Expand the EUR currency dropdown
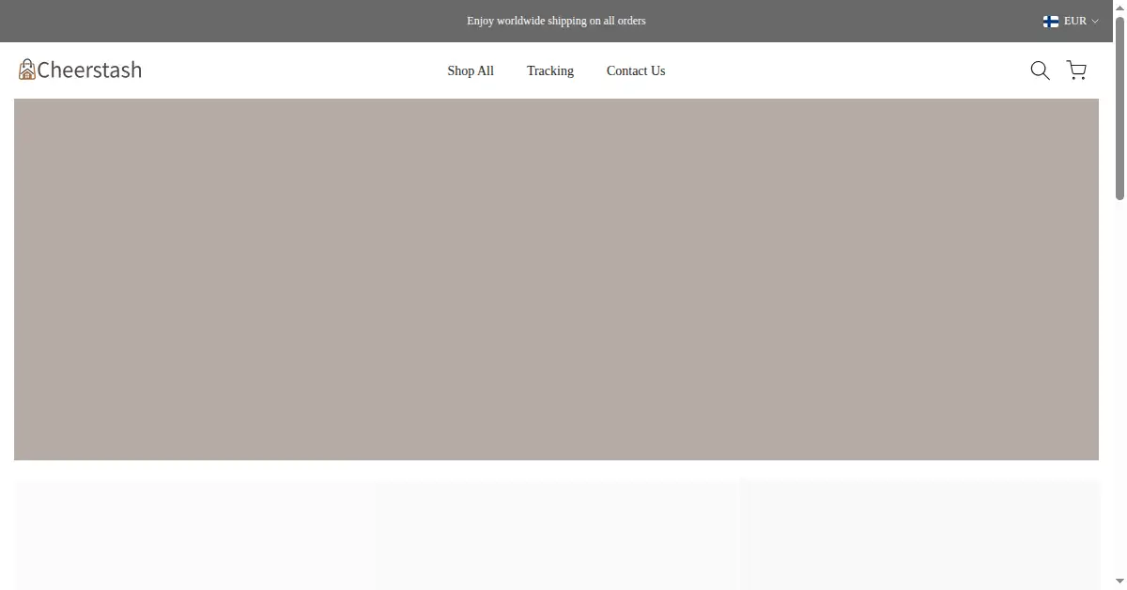1127x590 pixels. tap(1071, 21)
